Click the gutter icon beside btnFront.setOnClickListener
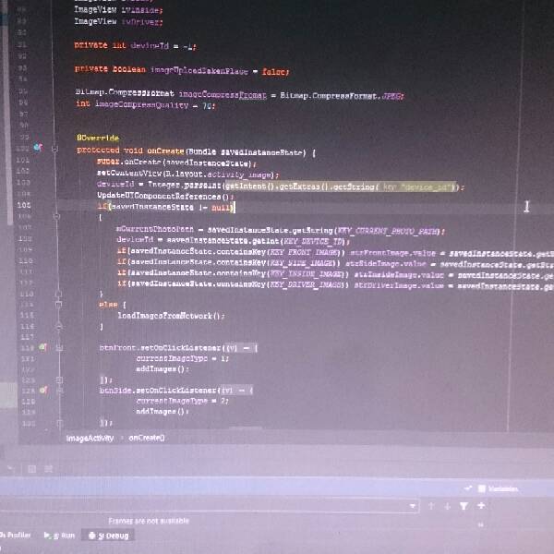 pos(42,346)
